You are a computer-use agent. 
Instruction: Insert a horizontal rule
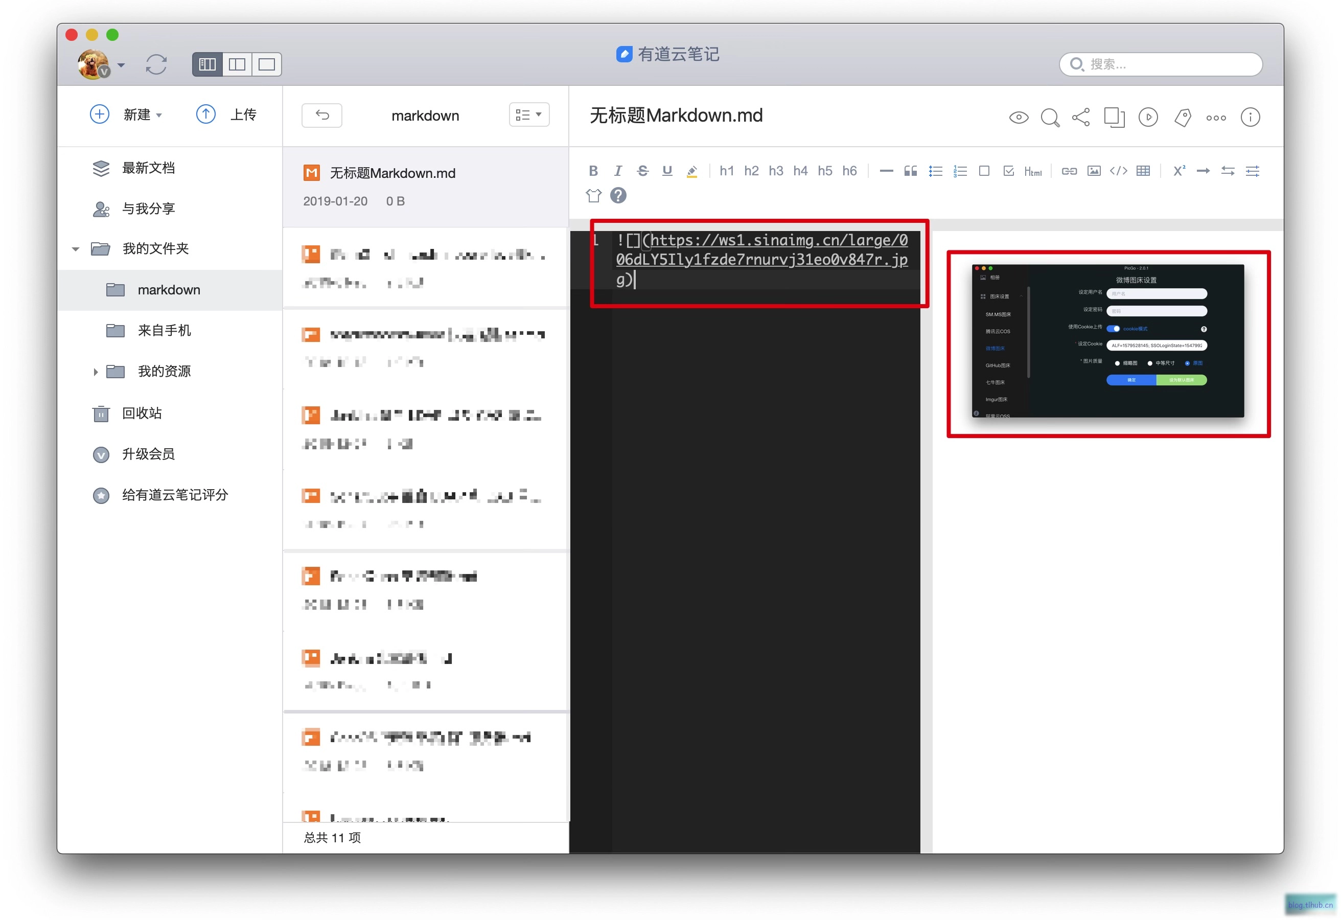tap(886, 171)
